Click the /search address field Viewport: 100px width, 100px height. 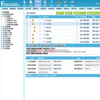[x=92, y=69]
